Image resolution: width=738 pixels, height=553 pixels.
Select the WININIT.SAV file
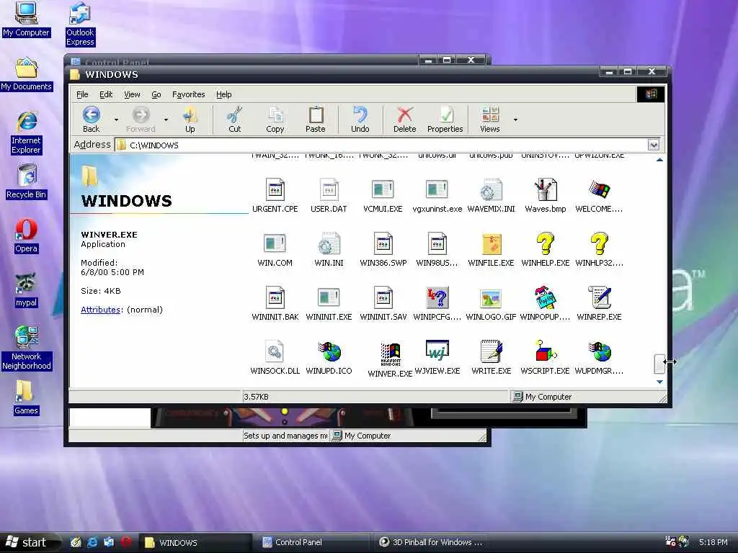(x=383, y=304)
